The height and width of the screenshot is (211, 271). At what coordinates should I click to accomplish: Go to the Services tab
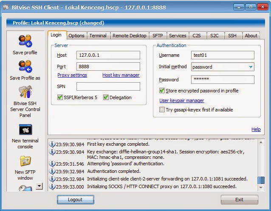178,36
